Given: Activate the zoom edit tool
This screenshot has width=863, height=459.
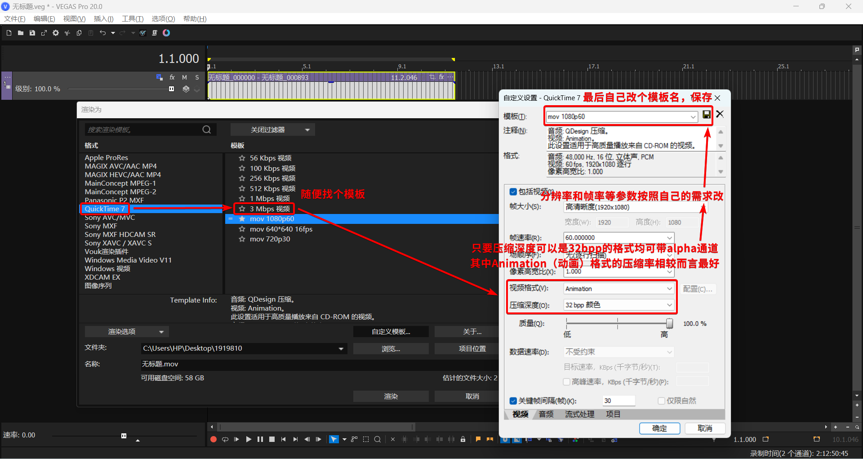Looking at the screenshot, I should (x=378, y=439).
